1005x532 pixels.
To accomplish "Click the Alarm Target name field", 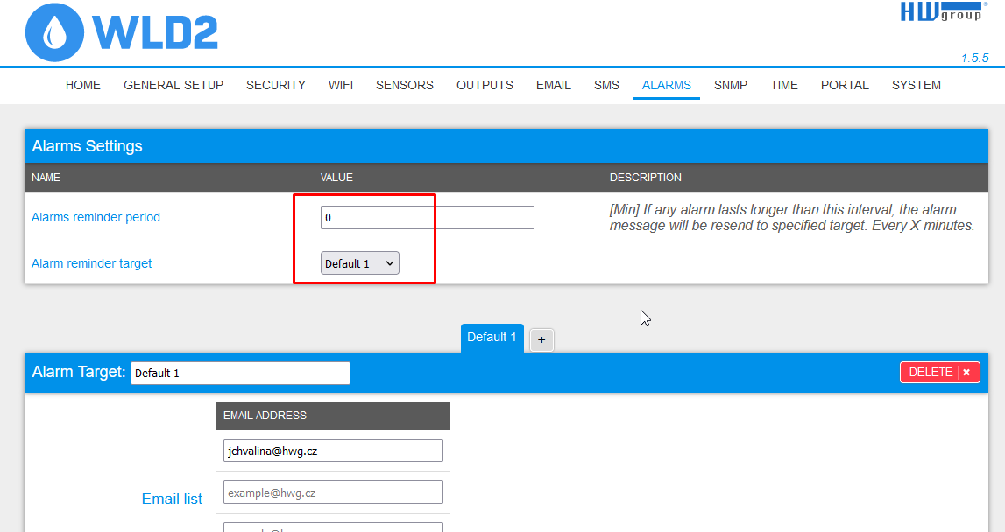I will pos(240,374).
